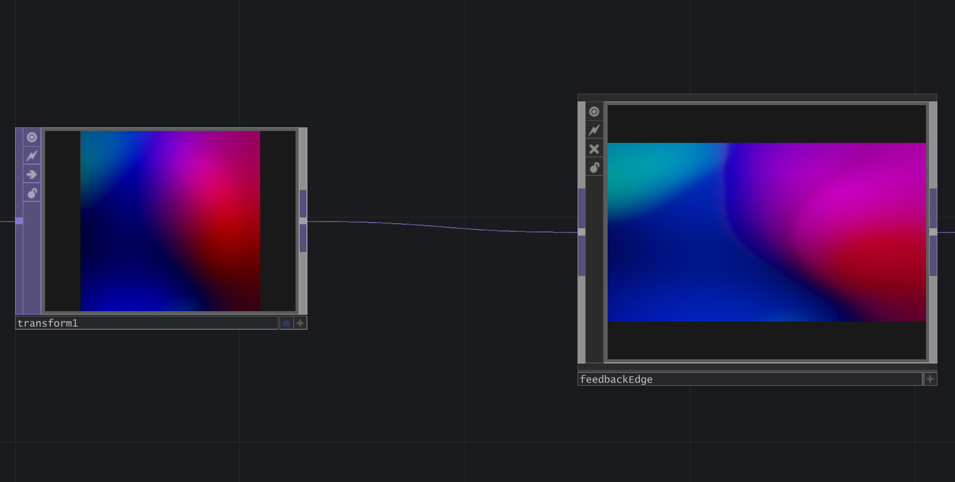Select the transform1 node name label
The width and height of the screenshot is (955, 482).
[x=147, y=323]
